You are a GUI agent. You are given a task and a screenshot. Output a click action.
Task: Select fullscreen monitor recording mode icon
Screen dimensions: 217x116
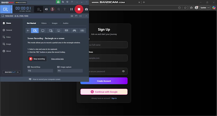43,31
